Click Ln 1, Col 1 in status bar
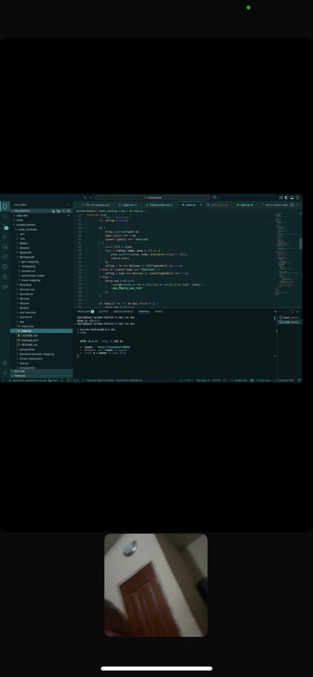 pyautogui.click(x=186, y=381)
